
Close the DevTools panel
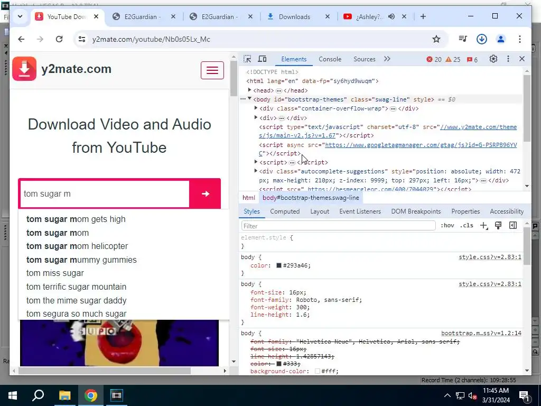click(x=522, y=59)
